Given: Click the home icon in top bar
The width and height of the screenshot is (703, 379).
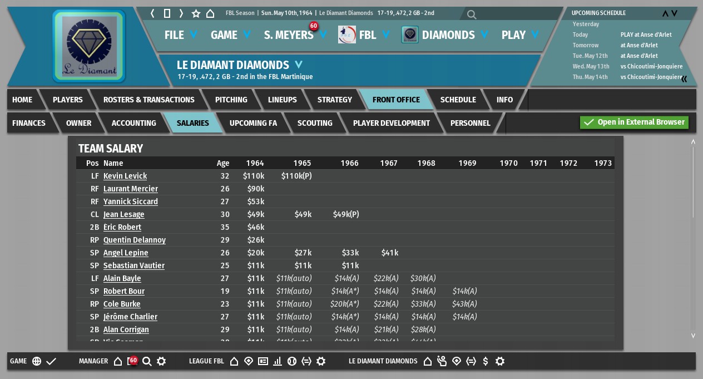Looking at the screenshot, I should pos(210,13).
